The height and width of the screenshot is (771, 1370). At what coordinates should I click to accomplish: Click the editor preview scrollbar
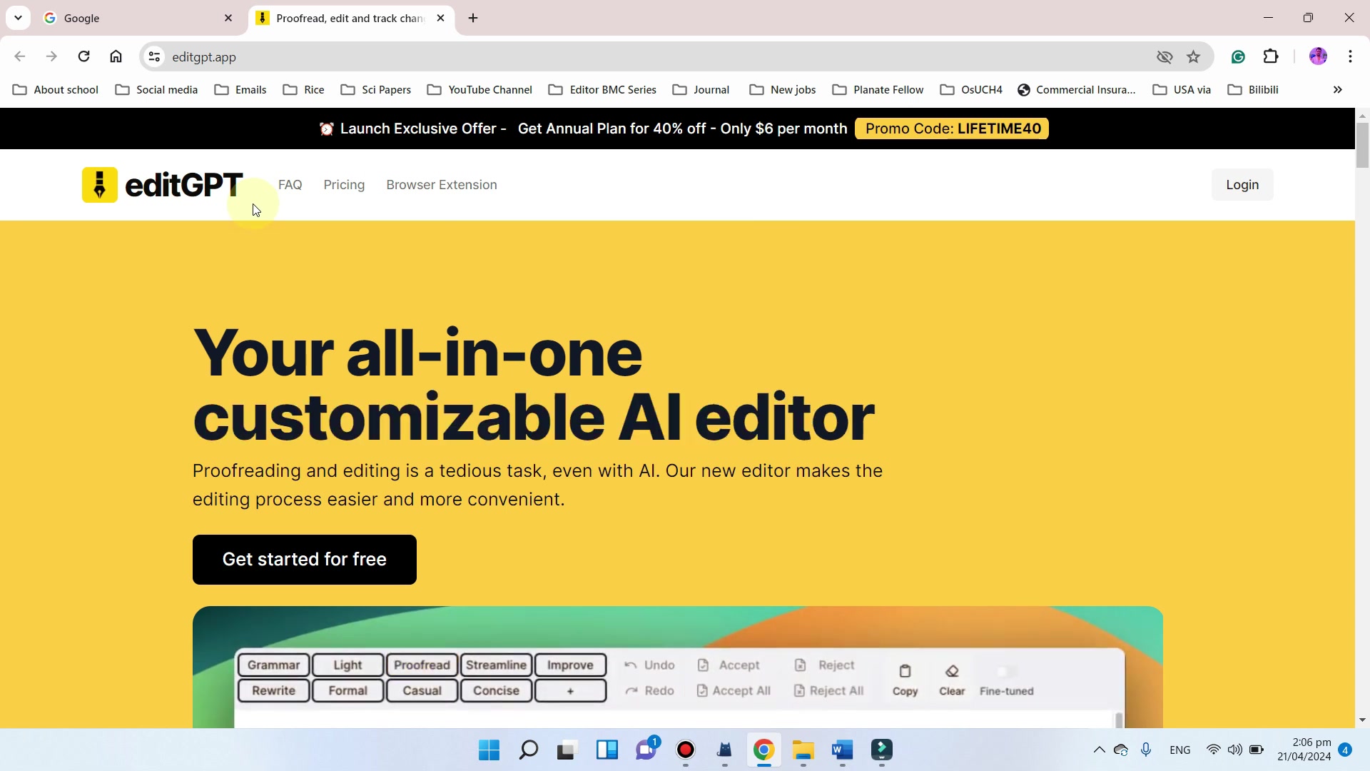tap(1119, 720)
